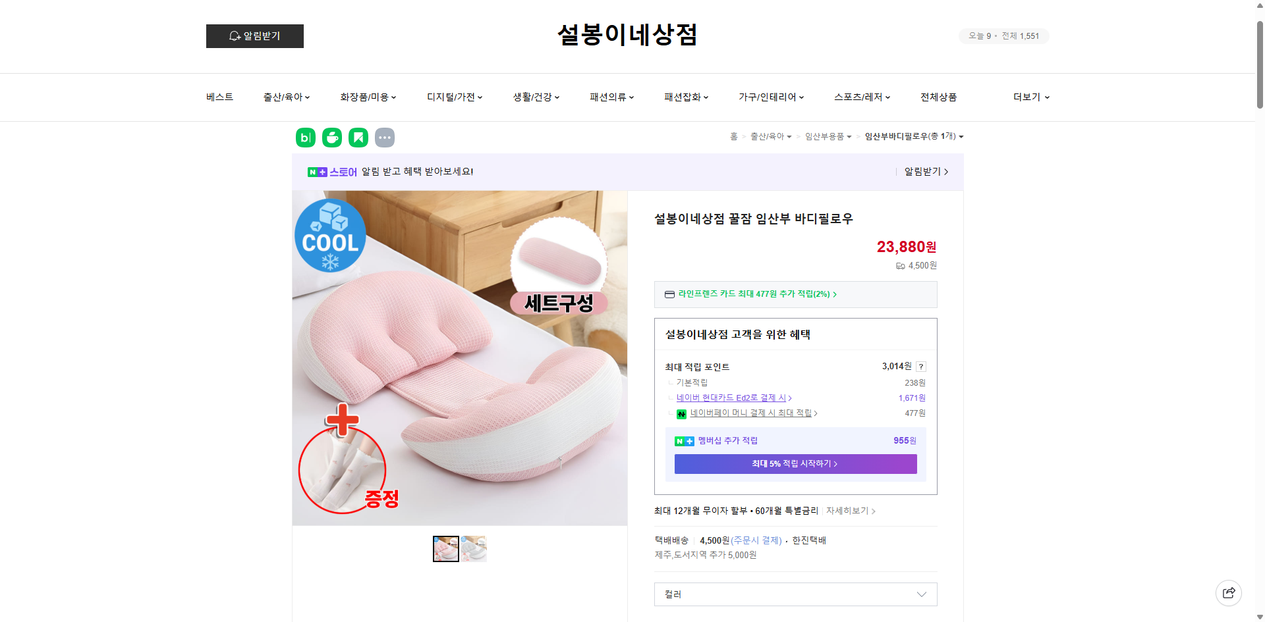Click the share icon at bottom right
Screen dimensions: 1265x622
tap(1229, 592)
